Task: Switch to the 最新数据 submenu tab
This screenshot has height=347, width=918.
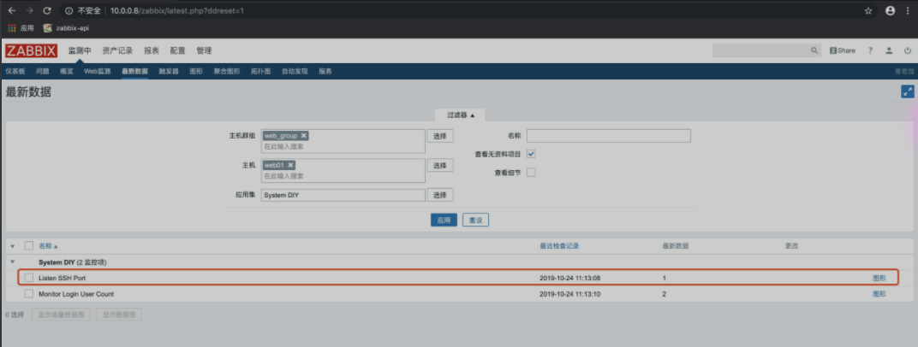Action: point(134,71)
